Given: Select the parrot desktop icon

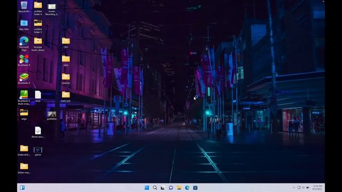Looking at the screenshot, I should point(38,151).
